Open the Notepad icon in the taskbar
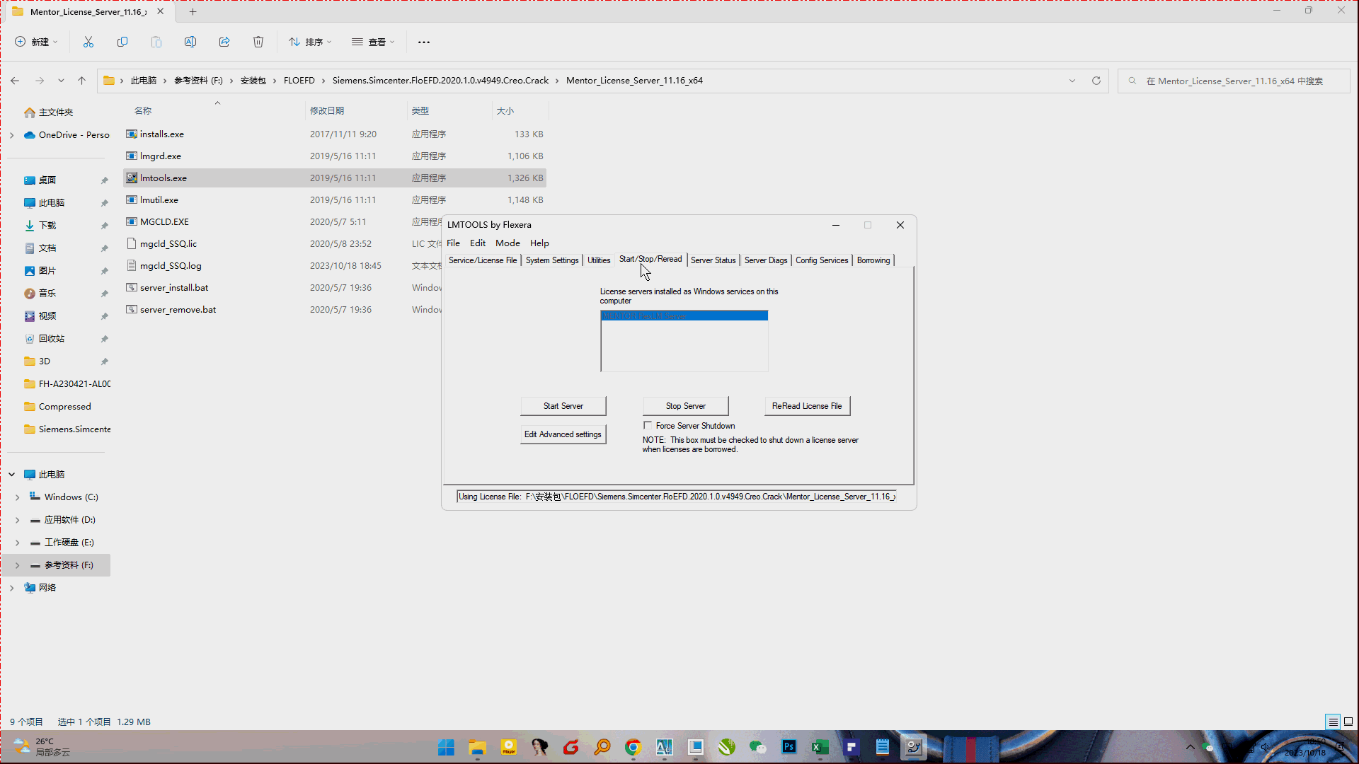The height and width of the screenshot is (764, 1359). pyautogui.click(x=882, y=747)
